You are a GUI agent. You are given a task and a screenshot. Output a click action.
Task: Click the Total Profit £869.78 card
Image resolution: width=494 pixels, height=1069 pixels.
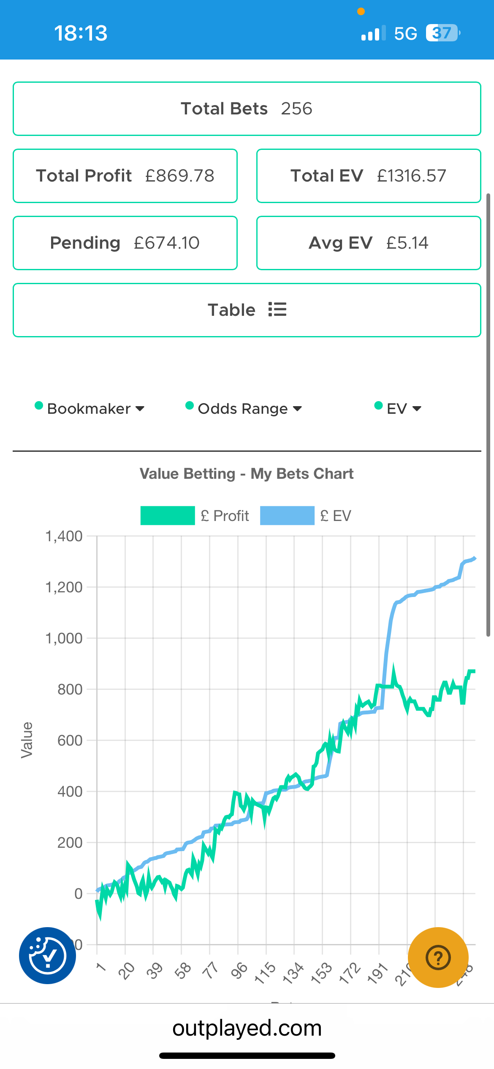pos(125,176)
